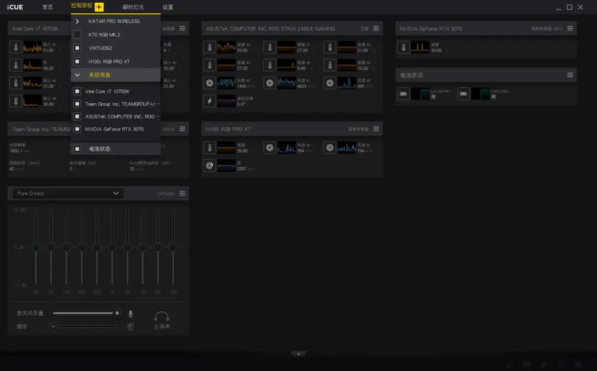Viewport: 597px width, 371px height.
Task: Click the fan icon beside 495 RPM reading
Action: 329,83
